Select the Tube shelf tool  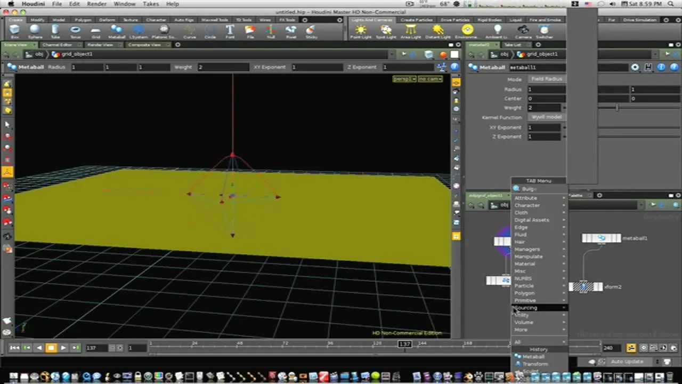tap(55, 31)
